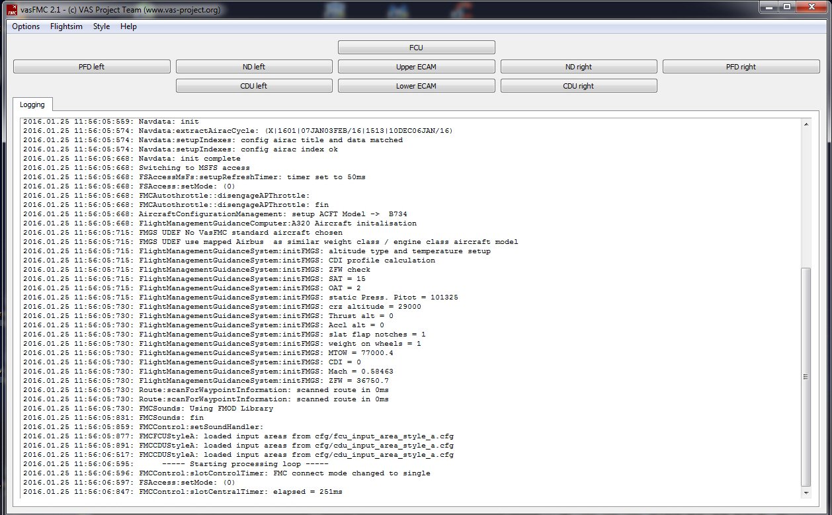Click the 'connect mode changed to single' line
Image resolution: width=832 pixels, height=515 pixels.
click(226, 473)
